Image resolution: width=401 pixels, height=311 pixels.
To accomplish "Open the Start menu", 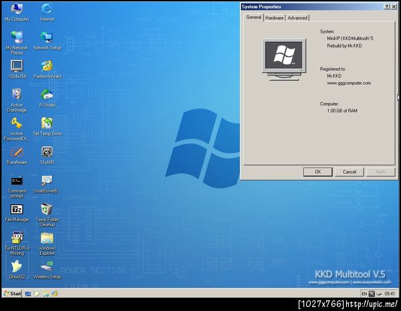I will click(12, 294).
